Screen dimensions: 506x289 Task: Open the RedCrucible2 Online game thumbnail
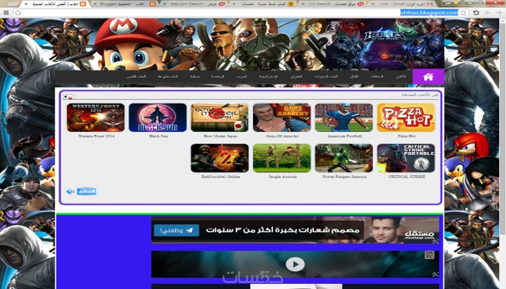click(x=220, y=158)
